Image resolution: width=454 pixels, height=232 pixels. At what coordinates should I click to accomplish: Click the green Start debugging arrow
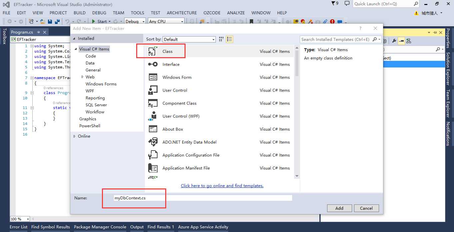(x=94, y=21)
